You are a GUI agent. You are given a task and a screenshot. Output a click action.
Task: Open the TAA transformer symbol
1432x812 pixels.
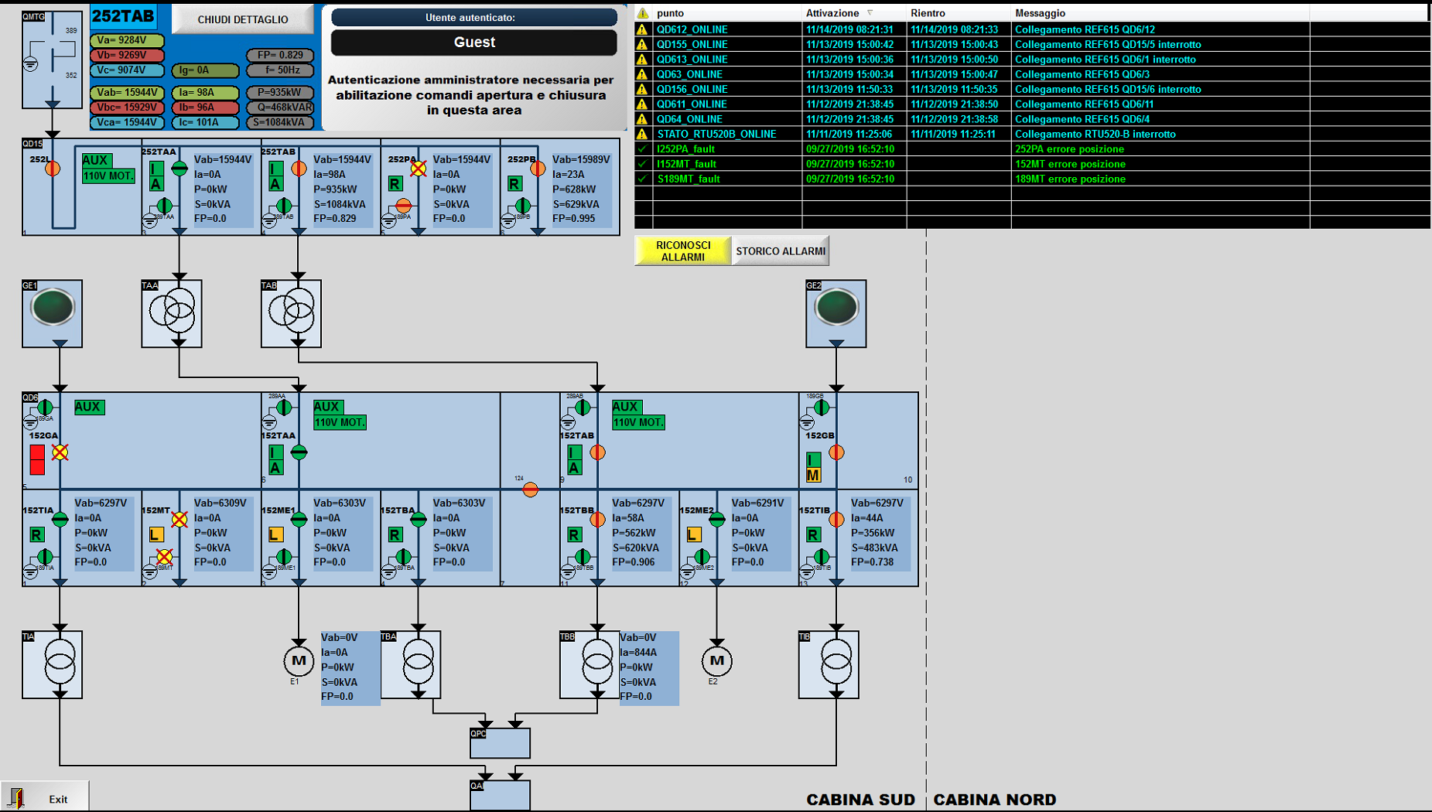point(172,313)
